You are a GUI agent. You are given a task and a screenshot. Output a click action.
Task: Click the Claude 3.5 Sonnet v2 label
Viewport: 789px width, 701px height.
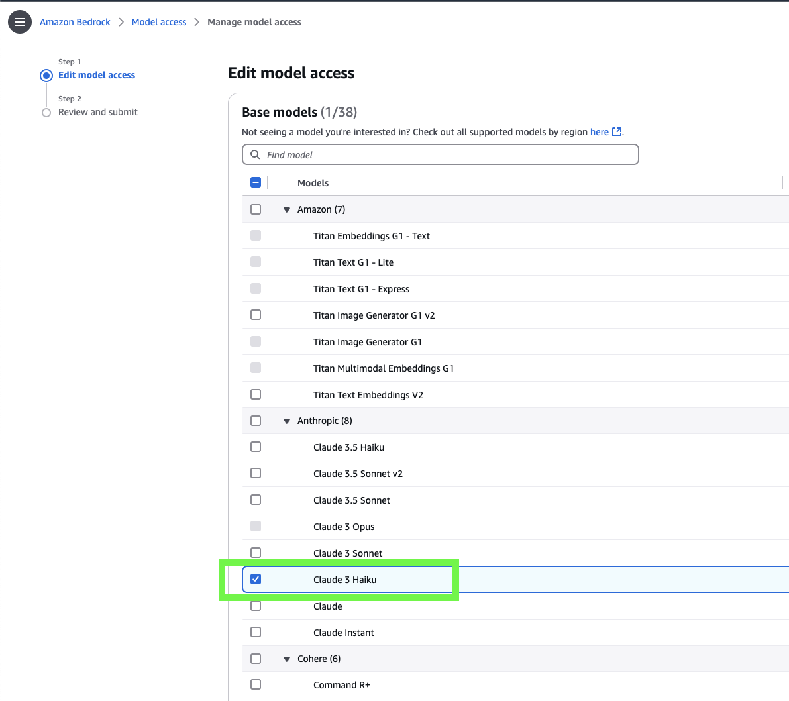358,474
